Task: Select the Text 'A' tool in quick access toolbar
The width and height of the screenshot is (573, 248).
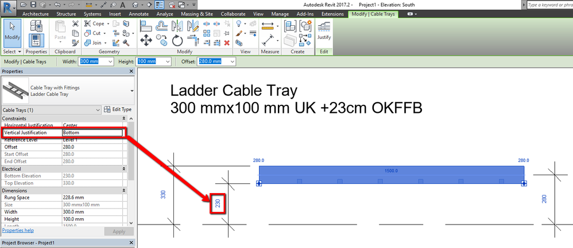Action: (x=123, y=5)
